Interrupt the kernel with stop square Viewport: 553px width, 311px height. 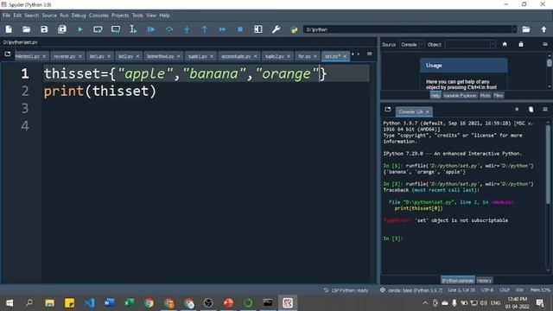click(x=517, y=110)
